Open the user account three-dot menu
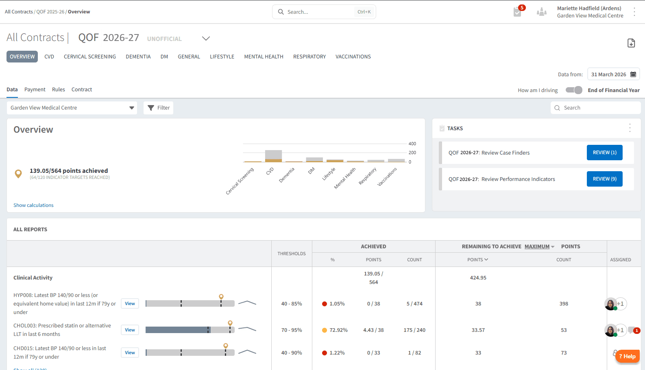 click(634, 12)
